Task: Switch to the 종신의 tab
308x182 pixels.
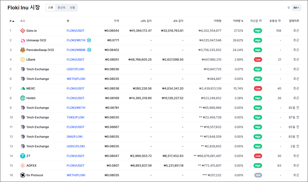Action: pyautogui.click(x=61, y=8)
